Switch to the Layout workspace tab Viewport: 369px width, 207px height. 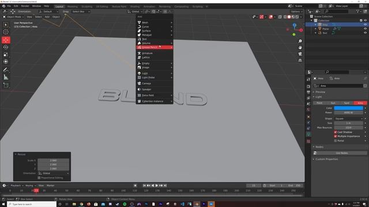[59, 6]
